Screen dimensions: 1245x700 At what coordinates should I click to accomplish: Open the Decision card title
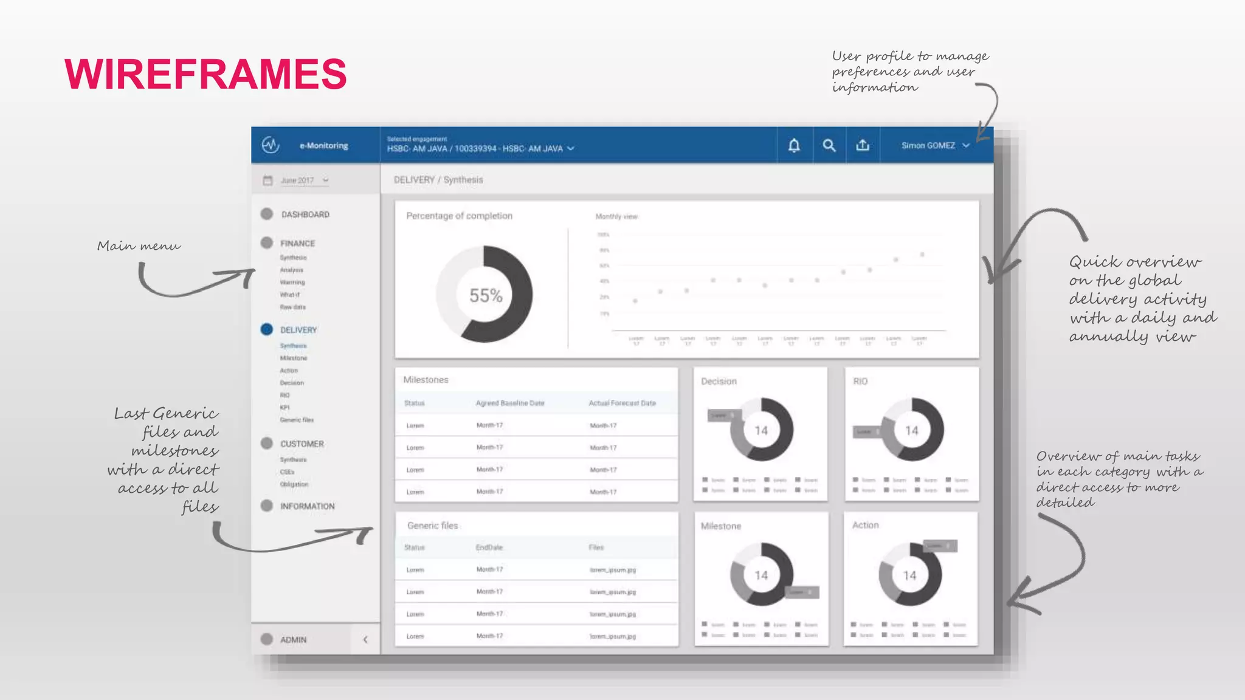719,382
